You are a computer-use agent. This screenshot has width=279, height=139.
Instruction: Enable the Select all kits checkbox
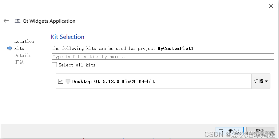tap(54, 65)
